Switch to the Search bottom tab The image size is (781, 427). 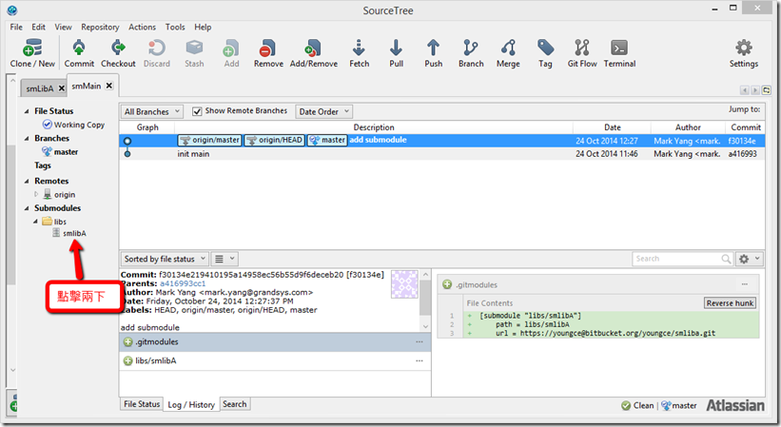click(x=235, y=404)
